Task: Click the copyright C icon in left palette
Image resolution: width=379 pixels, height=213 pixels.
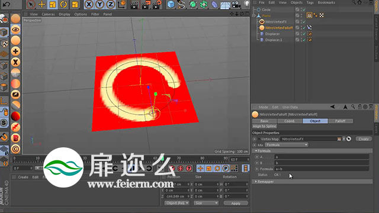Action: coord(15,149)
